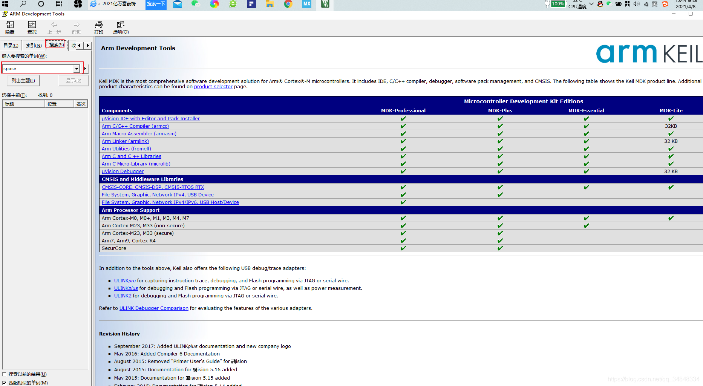The height and width of the screenshot is (386, 703).
Task: Click the Hide (隐藏) toolbar icon
Action: (x=10, y=28)
